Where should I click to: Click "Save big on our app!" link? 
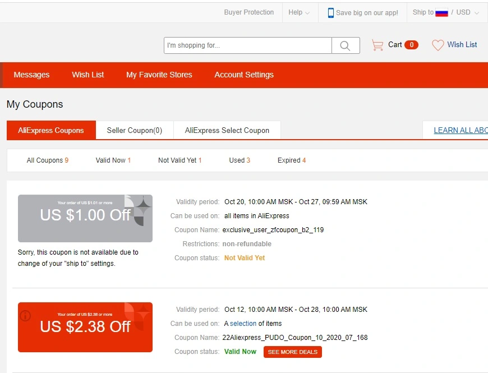coord(367,13)
